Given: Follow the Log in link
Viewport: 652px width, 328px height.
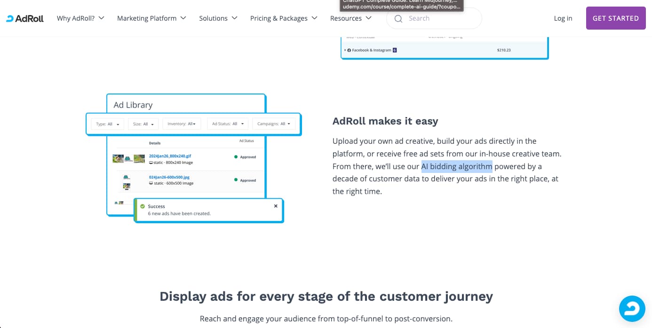Looking at the screenshot, I should [x=563, y=18].
